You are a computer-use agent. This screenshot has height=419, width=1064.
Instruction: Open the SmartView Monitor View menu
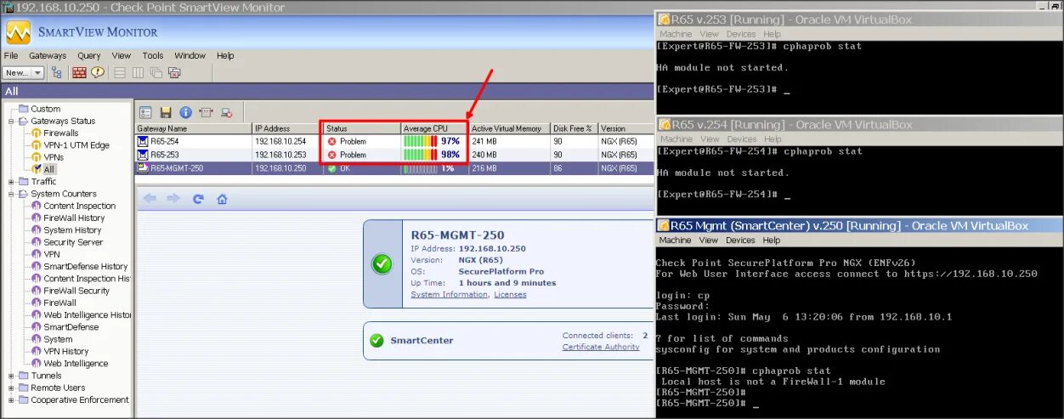pos(122,56)
